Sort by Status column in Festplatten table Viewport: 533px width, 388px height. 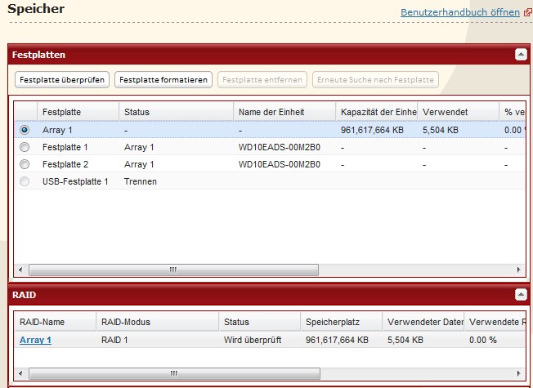point(176,112)
